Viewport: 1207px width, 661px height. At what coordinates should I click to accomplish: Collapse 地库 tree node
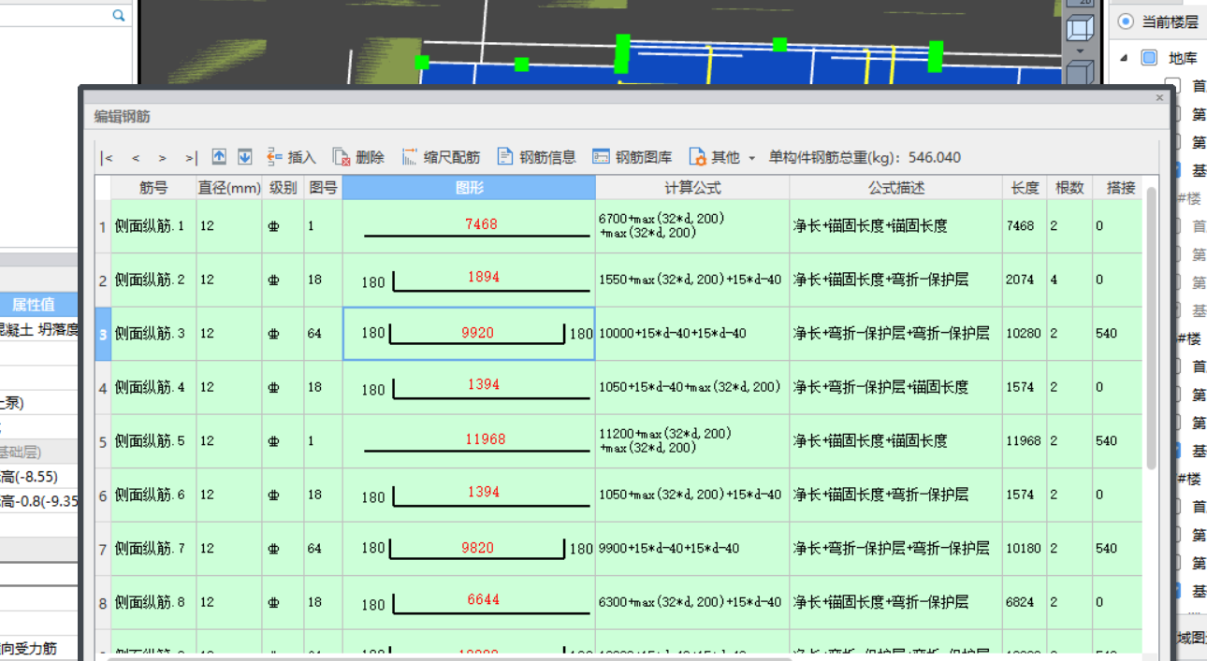tap(1124, 58)
